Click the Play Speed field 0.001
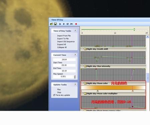Image resolution: width=150 pixels, height=125 pixels. point(63,77)
